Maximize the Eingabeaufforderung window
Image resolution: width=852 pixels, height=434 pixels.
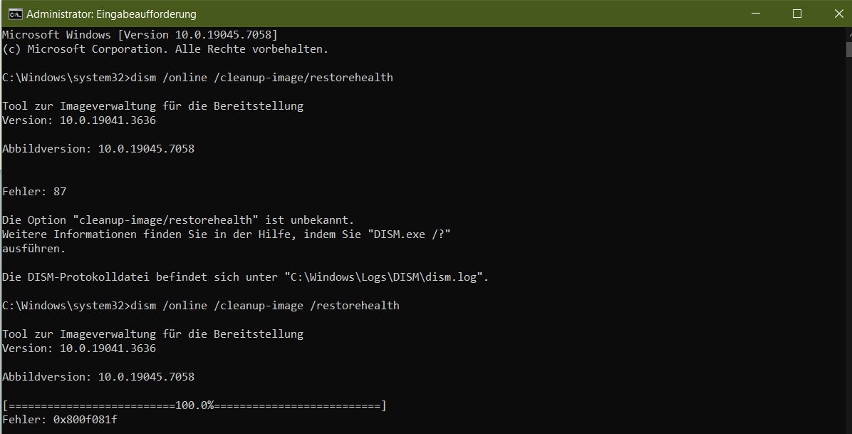click(797, 14)
